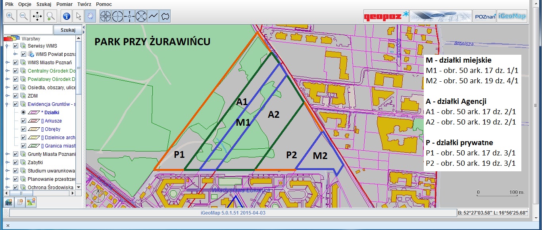Image resolution: width=542 pixels, height=230 pixels.
Task: Toggle the Arkusze layer checkbox
Action: (x=23, y=121)
